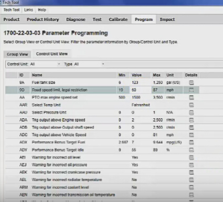Open the Help menu
The height and width of the screenshot is (202, 223).
point(42,10)
